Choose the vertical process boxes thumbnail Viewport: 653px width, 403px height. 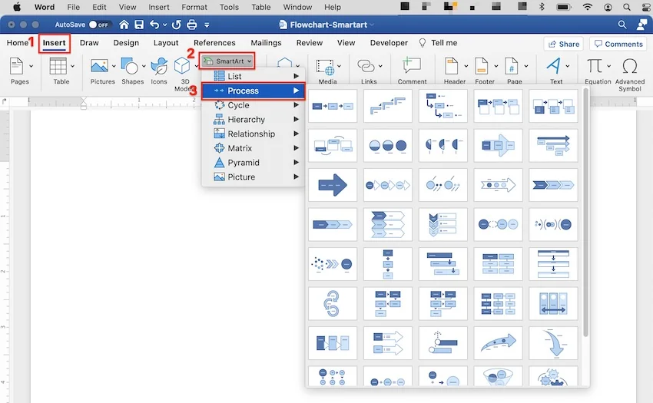[388, 264]
